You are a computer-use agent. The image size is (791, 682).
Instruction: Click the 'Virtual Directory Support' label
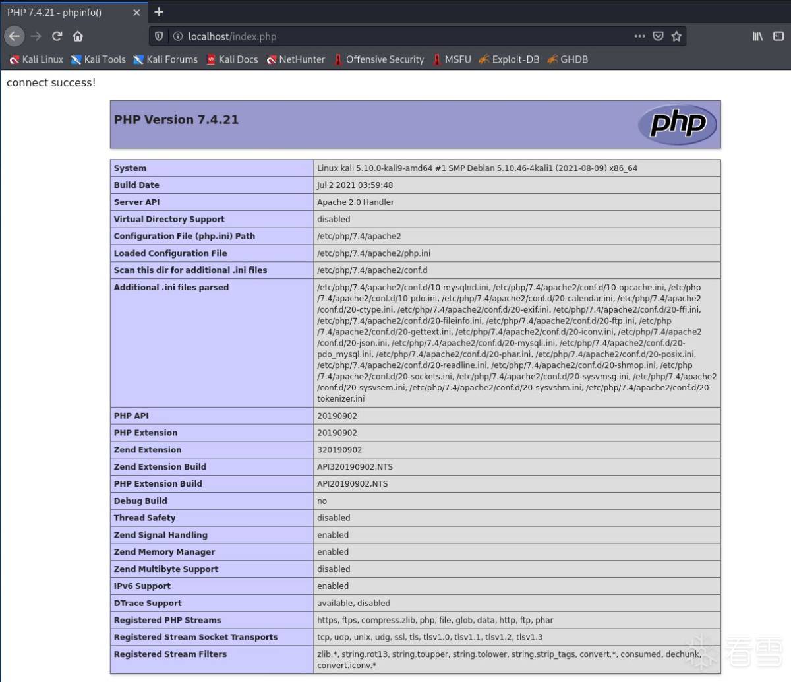coord(169,220)
